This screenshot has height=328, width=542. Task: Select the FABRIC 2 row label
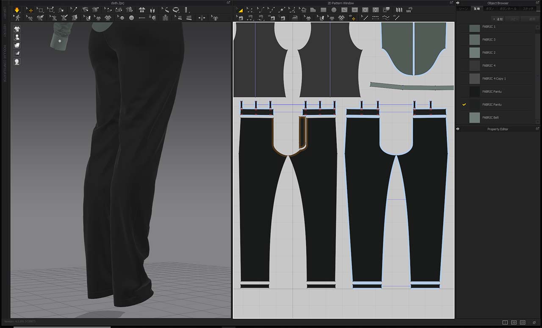(489, 53)
